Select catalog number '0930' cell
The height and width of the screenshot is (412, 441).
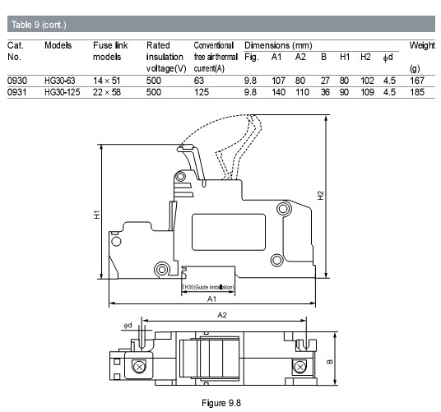click(x=17, y=81)
